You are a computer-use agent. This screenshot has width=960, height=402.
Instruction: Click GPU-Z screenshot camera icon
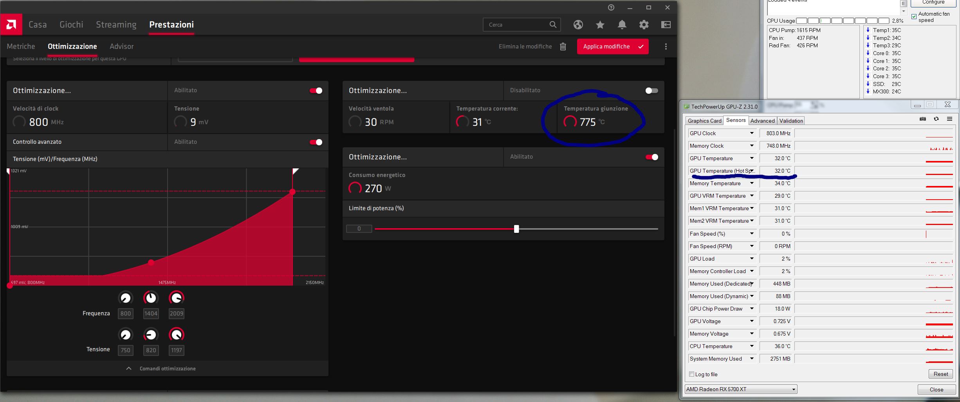coord(923,119)
